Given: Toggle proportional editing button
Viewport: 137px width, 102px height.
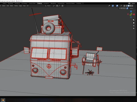Looking at the screenshot, I should coord(63,6).
